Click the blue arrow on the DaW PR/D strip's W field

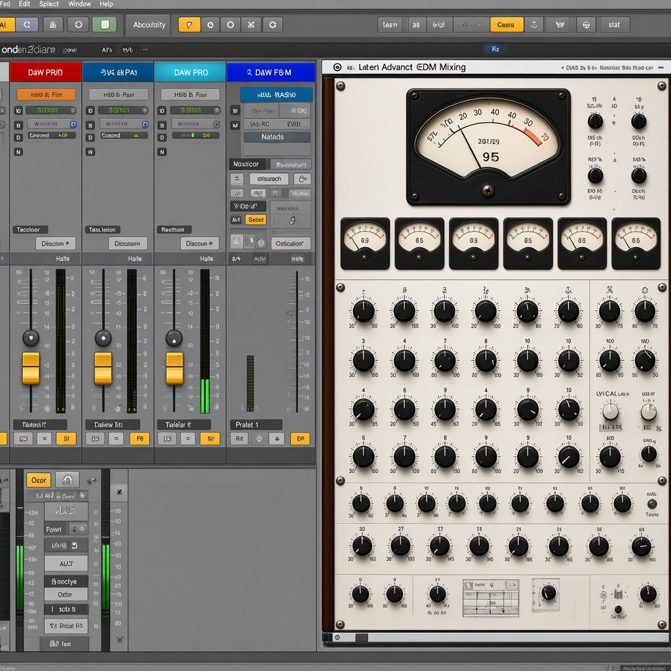(73, 125)
